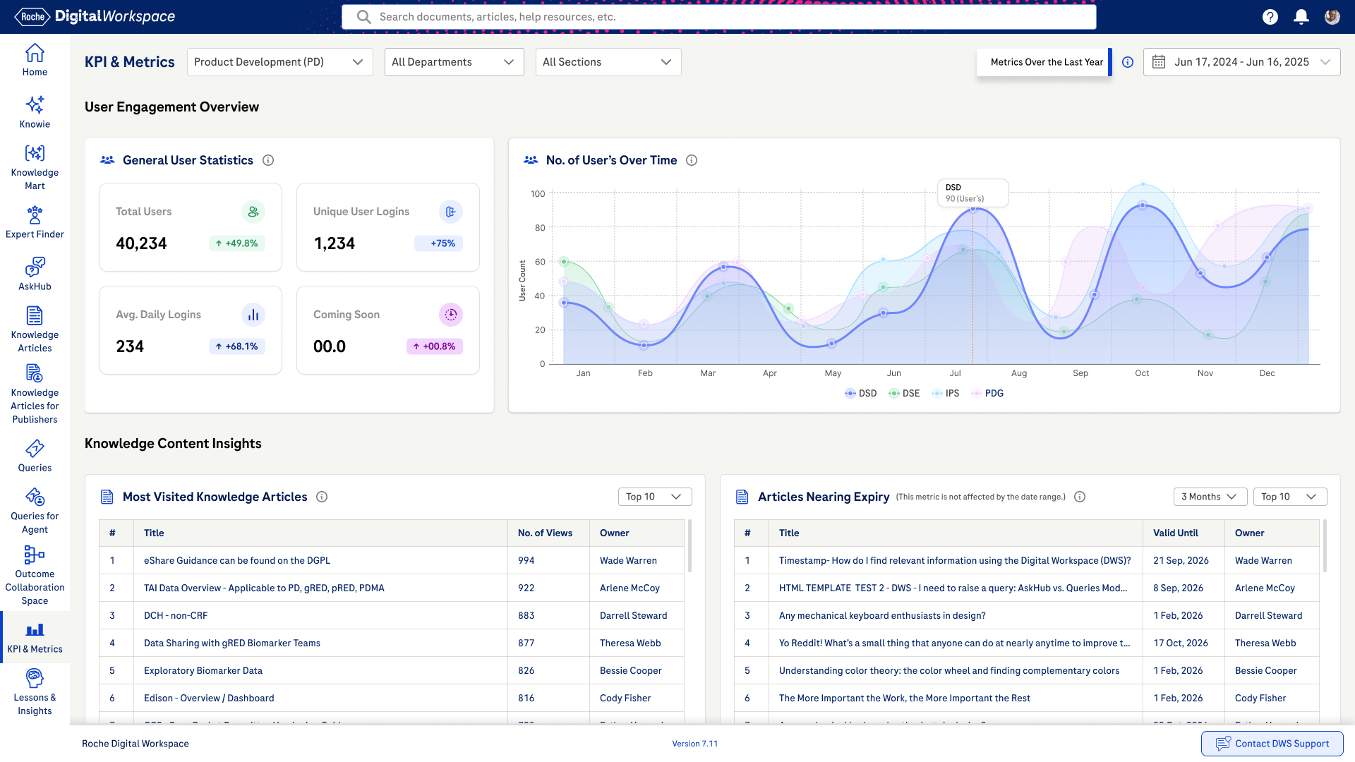
Task: Expand the 3 Months expiry dropdown
Action: pyautogui.click(x=1210, y=497)
